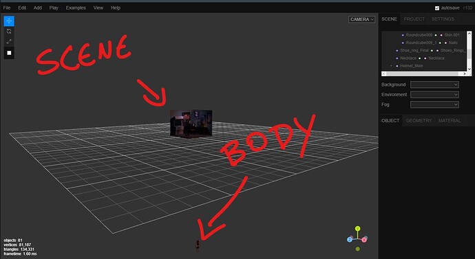475x259 pixels.
Task: Collapse the Helmet_Main tree arrow
Action: point(391,66)
